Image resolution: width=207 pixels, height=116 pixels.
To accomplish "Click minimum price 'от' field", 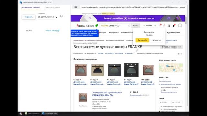I will pyautogui.click(x=164, y=102).
